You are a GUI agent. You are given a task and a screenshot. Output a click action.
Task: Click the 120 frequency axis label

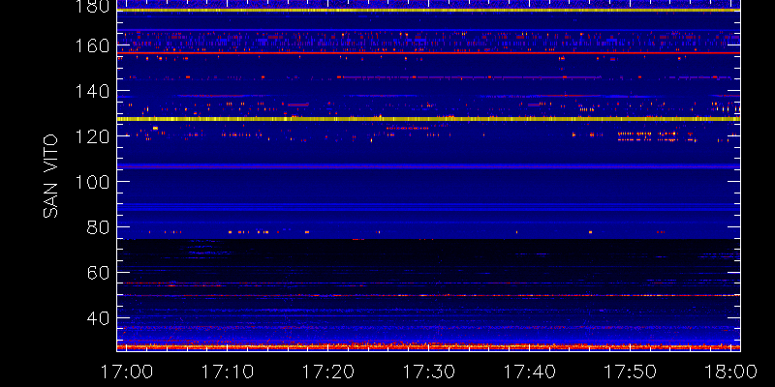point(93,136)
